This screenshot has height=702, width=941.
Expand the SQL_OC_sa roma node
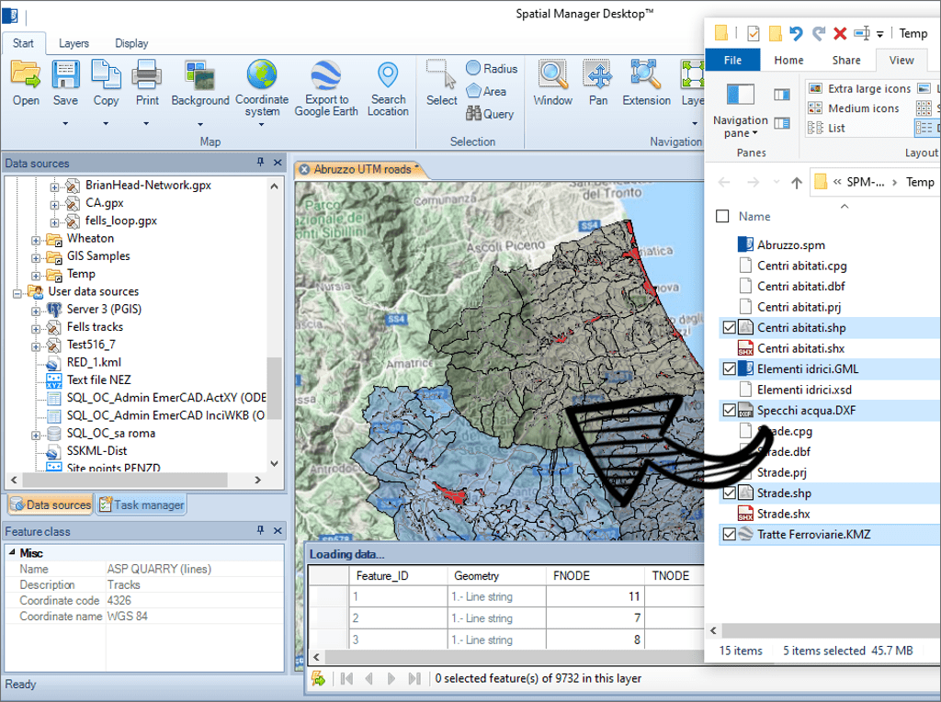36,436
